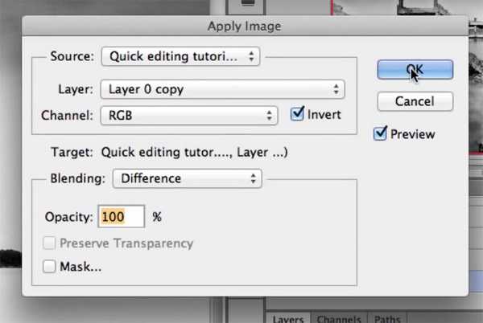Click the Opacity input field
Screen dimensions: 483x323
[x=121, y=216]
